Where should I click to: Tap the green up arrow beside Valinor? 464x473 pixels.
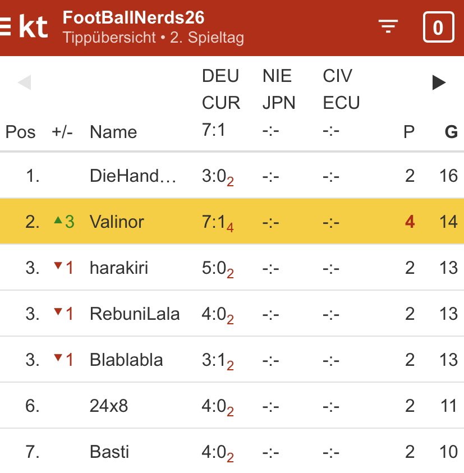pos(58,220)
